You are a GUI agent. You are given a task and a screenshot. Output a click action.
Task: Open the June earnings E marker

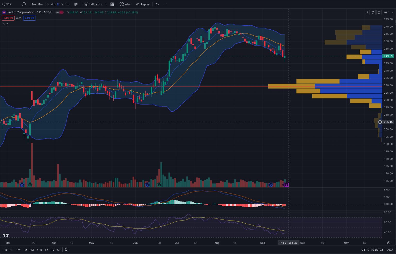pyautogui.click(x=159, y=185)
